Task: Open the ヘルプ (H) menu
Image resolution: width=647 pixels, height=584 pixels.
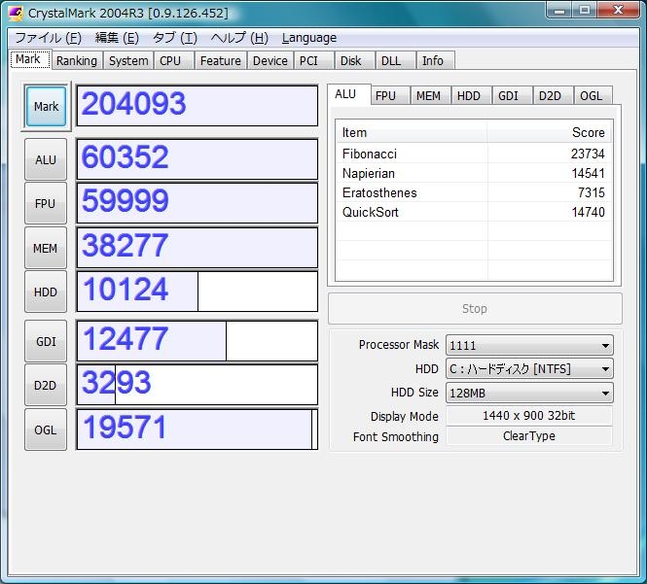Action: pos(239,38)
